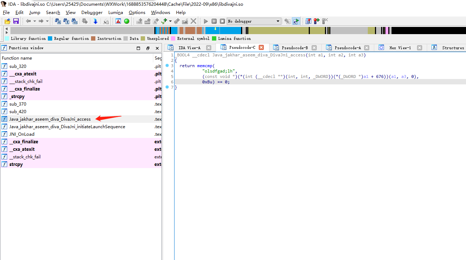Jump forward with the right arrow button
Screen dimensions: 466x260
[x=41, y=21]
